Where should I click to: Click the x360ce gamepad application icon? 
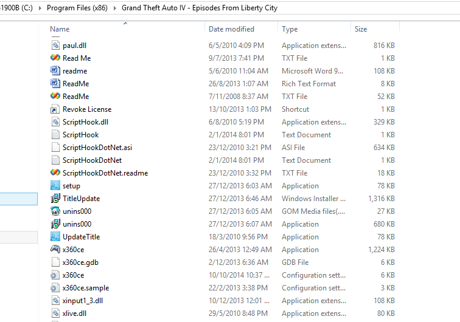point(55,250)
